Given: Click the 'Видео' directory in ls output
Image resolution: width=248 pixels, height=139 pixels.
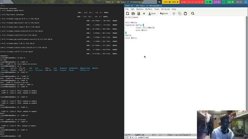Looking at the screenshot, I should point(55,70).
